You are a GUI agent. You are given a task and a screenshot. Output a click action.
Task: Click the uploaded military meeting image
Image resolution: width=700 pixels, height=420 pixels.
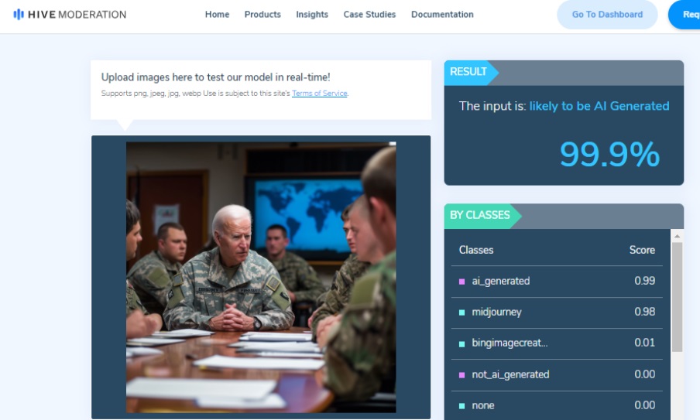pos(261,277)
